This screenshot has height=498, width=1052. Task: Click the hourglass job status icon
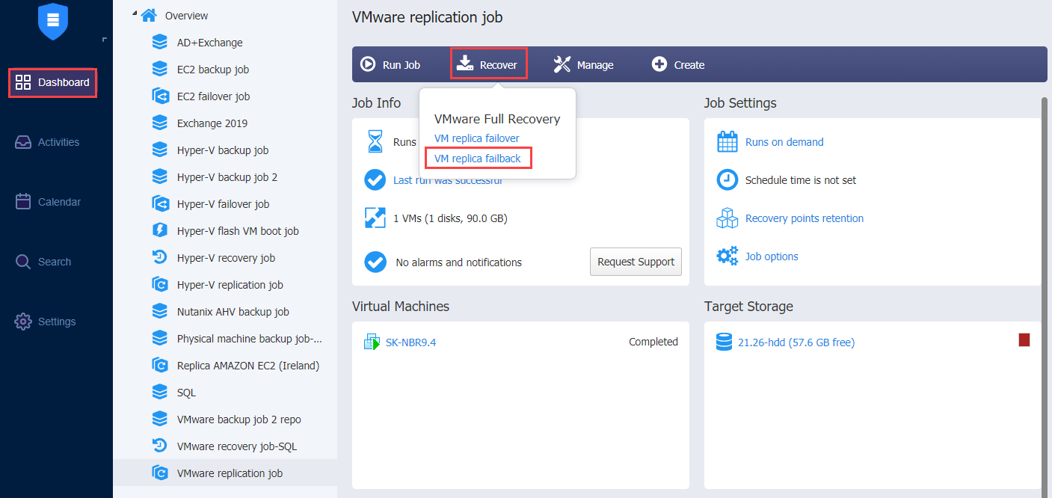375,141
